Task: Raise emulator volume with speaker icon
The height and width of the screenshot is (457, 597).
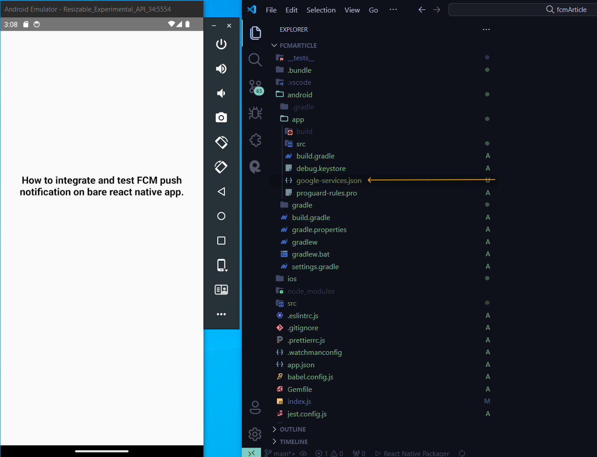Action: [x=221, y=69]
